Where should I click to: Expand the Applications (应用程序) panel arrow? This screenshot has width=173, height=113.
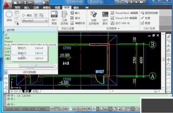click(x=119, y=28)
